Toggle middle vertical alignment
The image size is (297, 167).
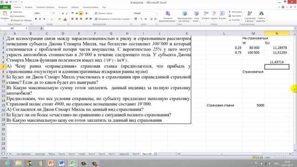pos(77,13)
